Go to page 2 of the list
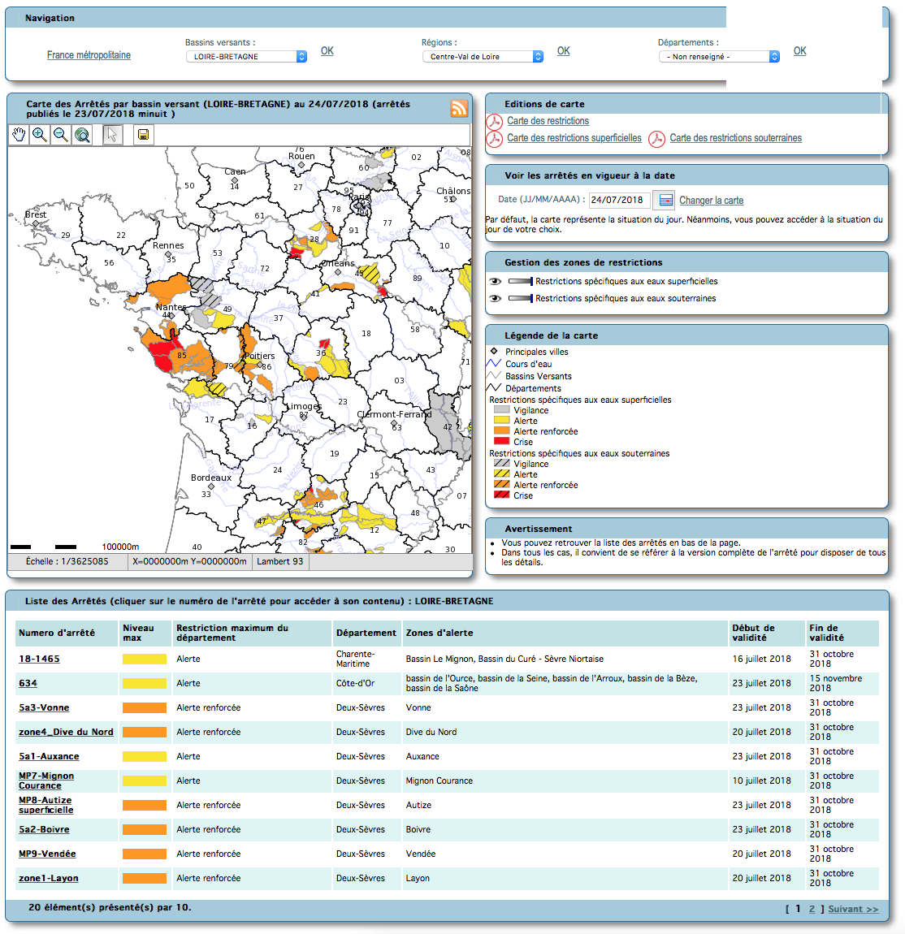This screenshot has width=905, height=934. (812, 909)
